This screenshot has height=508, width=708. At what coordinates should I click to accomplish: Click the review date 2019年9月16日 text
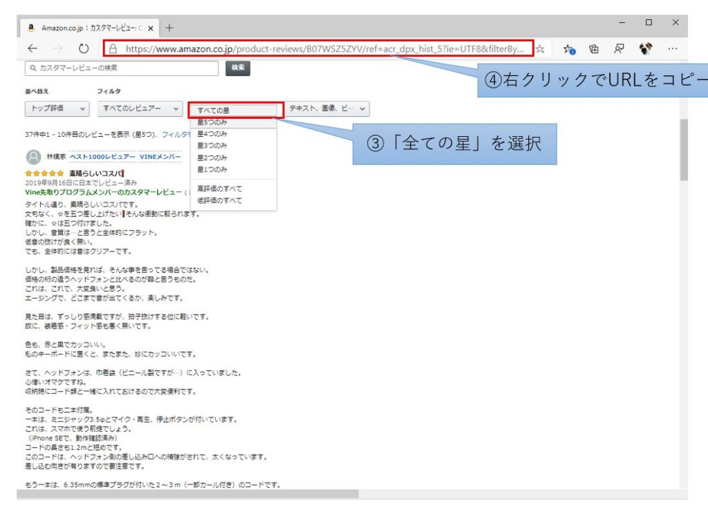(x=81, y=183)
